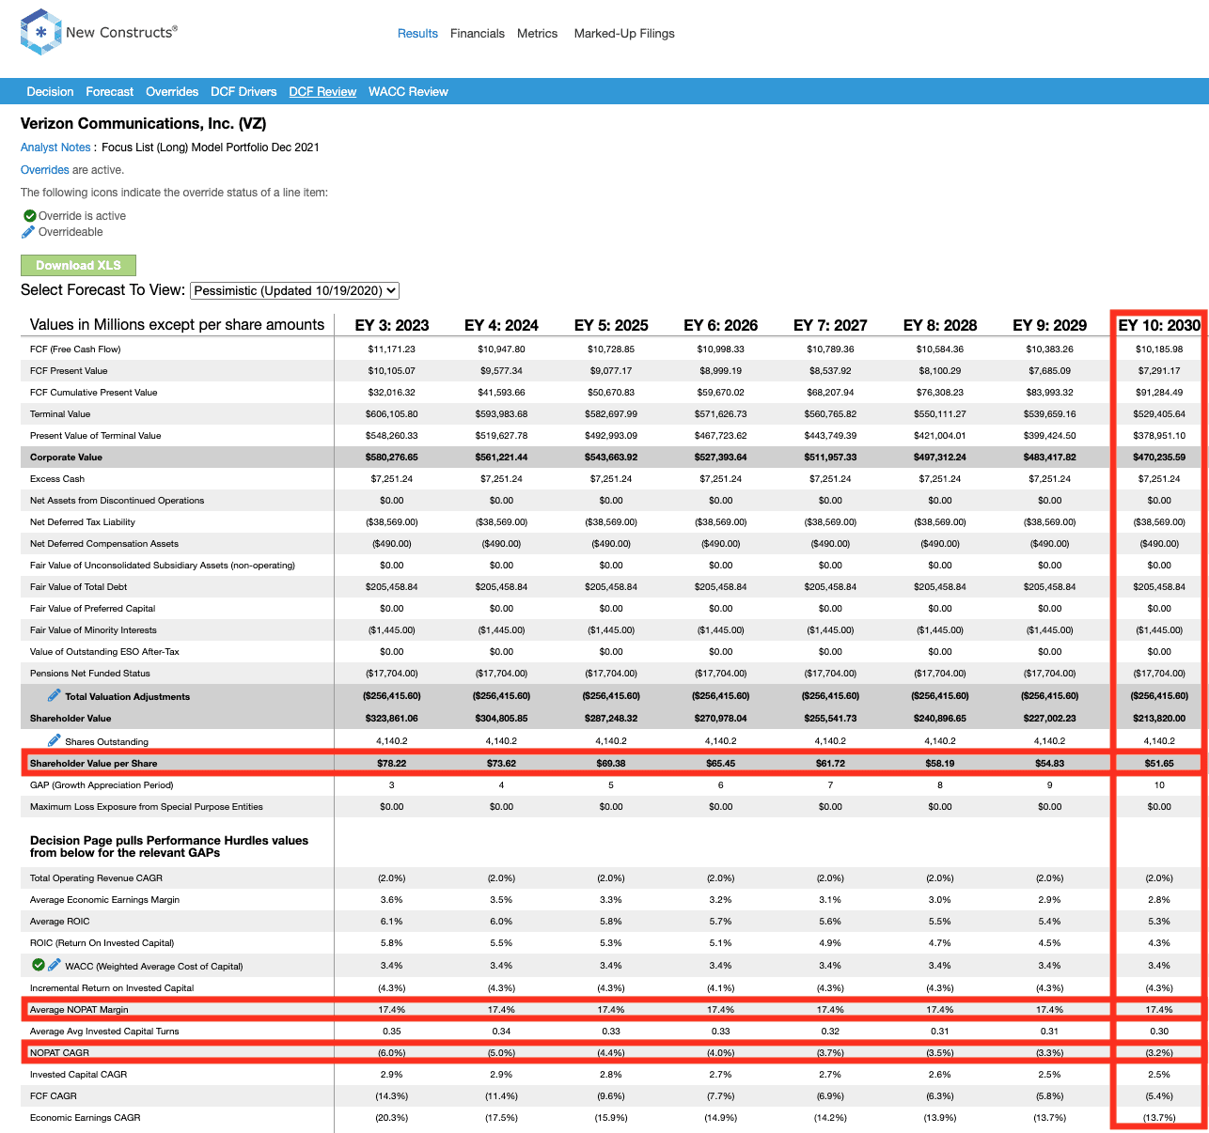
Task: Open the Marked-Up Filings menu
Action: click(624, 33)
